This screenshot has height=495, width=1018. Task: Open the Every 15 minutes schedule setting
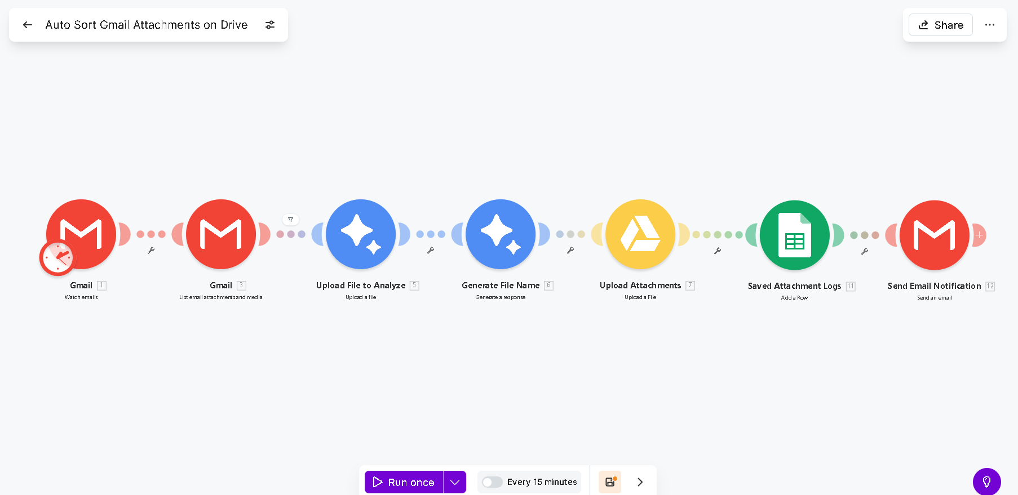[x=542, y=482]
